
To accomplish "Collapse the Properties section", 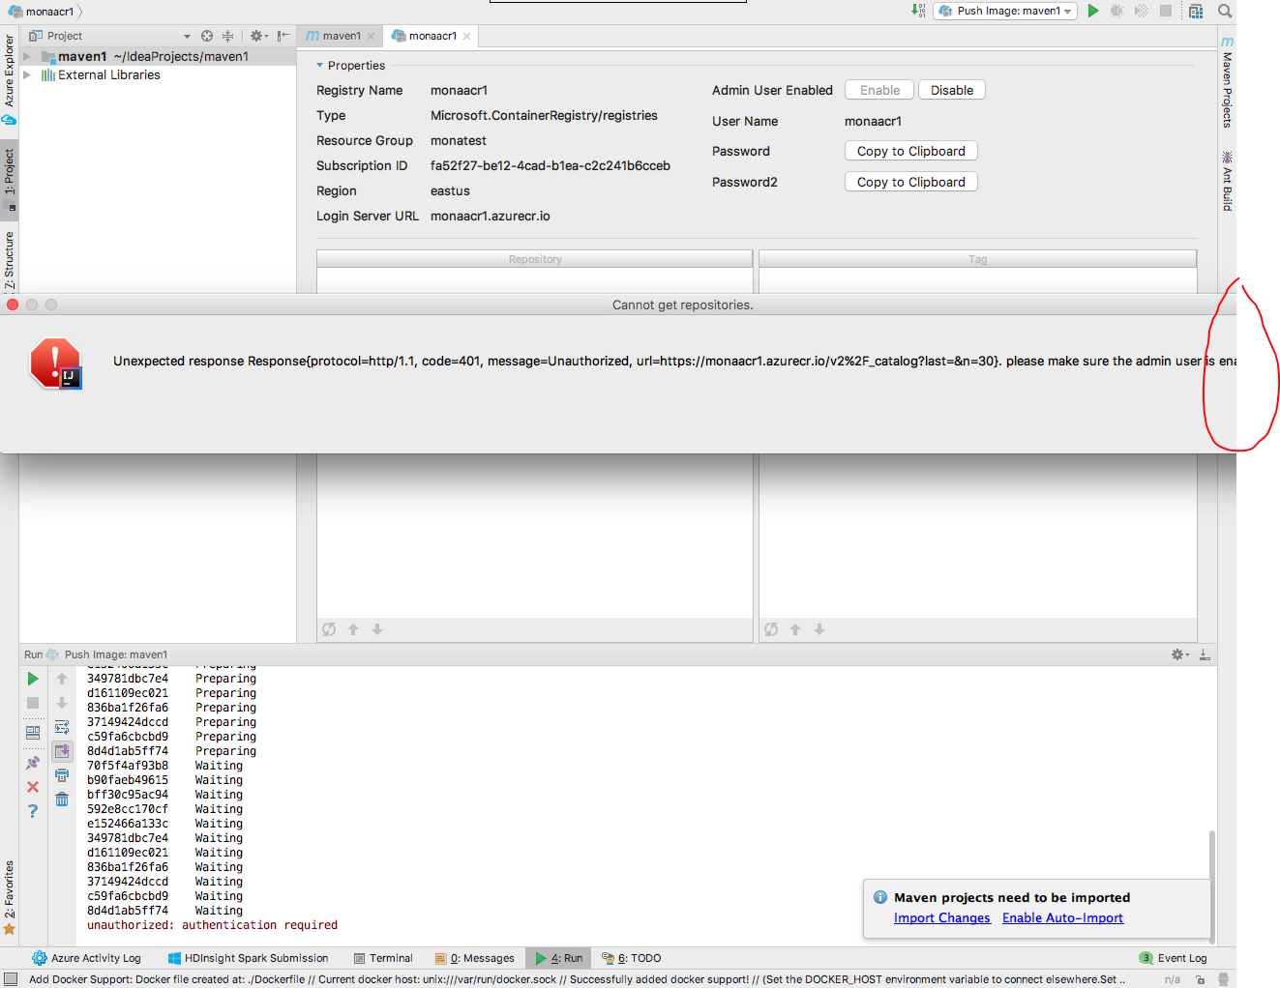I will click(x=320, y=65).
